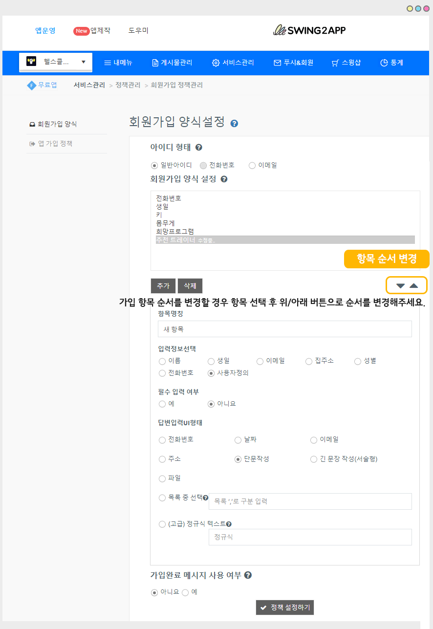Move selected item up with up arrow
This screenshot has width=433, height=629.
point(414,286)
